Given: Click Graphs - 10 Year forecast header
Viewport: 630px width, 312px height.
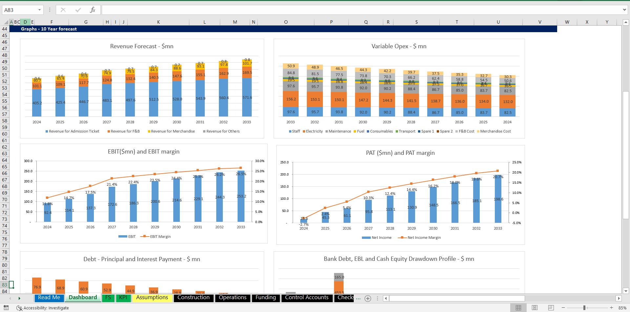Looking at the screenshot, I should pos(49,29).
